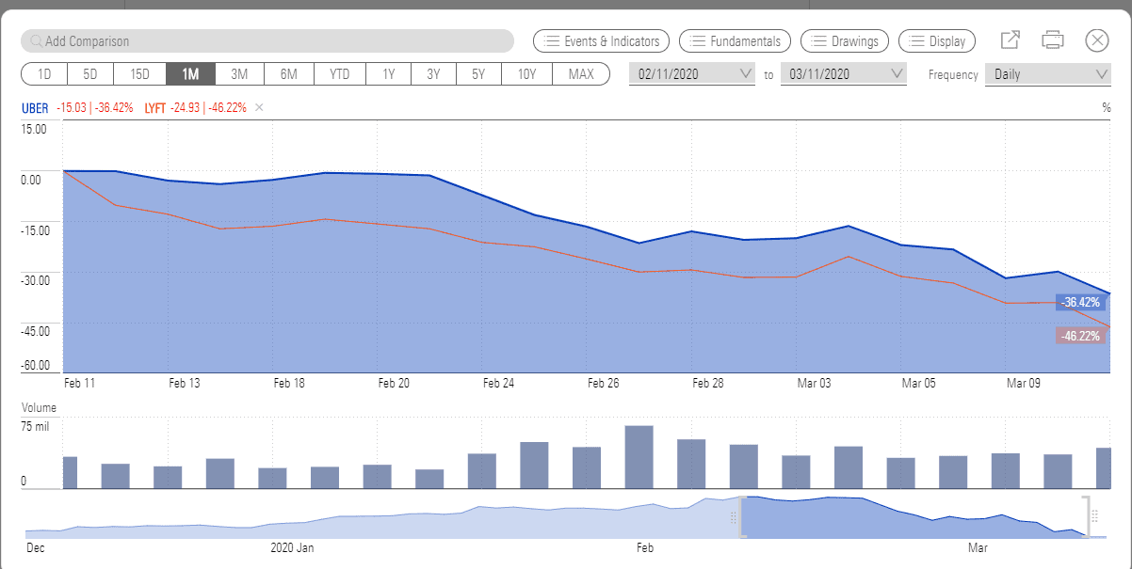Open the Frequency Daily dropdown
The image size is (1132, 569).
click(x=1048, y=74)
